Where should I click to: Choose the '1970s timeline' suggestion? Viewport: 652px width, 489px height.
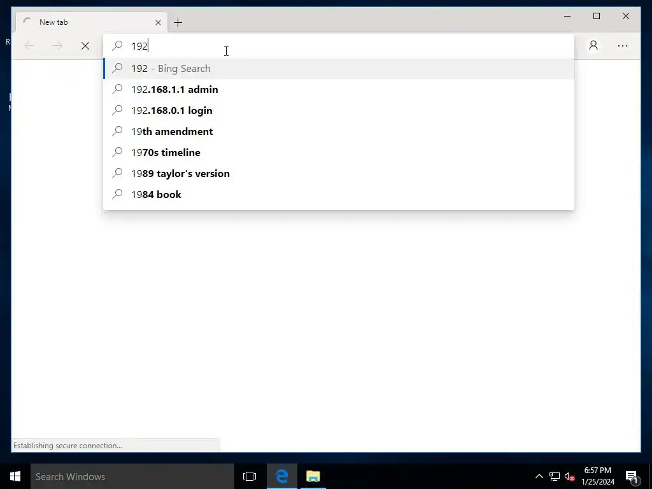tap(339, 152)
